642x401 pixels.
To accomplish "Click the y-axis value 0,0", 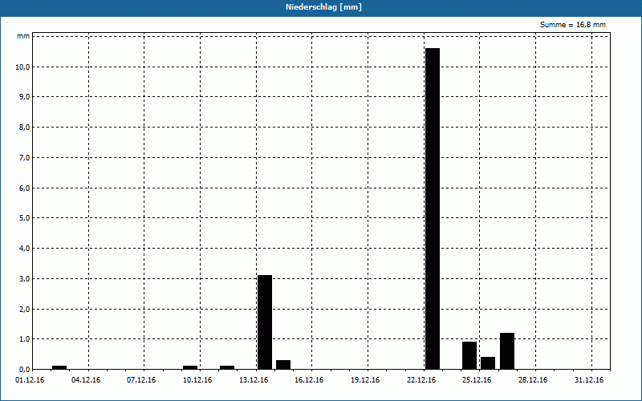I will pos(24,370).
